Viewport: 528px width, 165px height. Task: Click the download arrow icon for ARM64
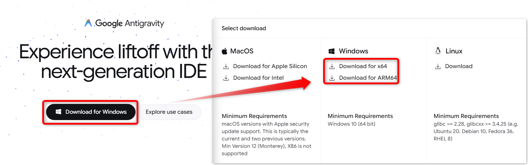pyautogui.click(x=332, y=78)
